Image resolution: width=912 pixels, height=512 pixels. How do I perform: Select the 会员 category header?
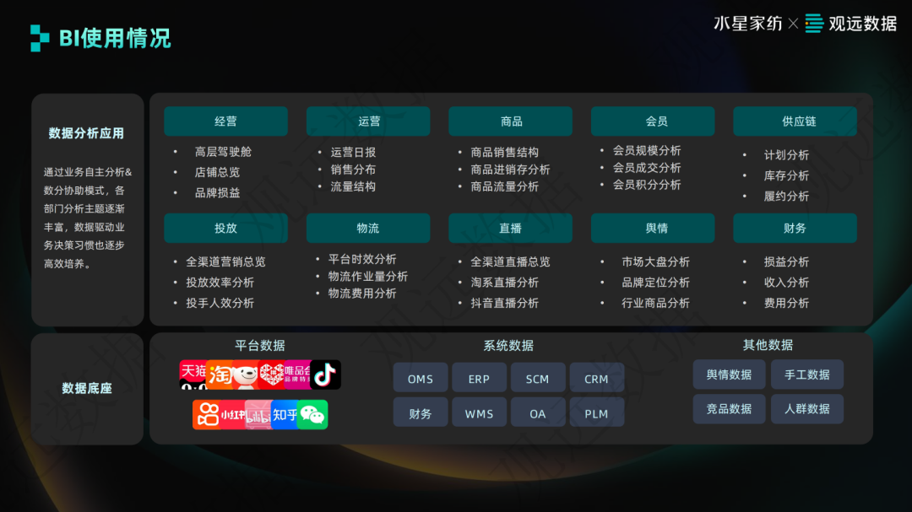[653, 121]
